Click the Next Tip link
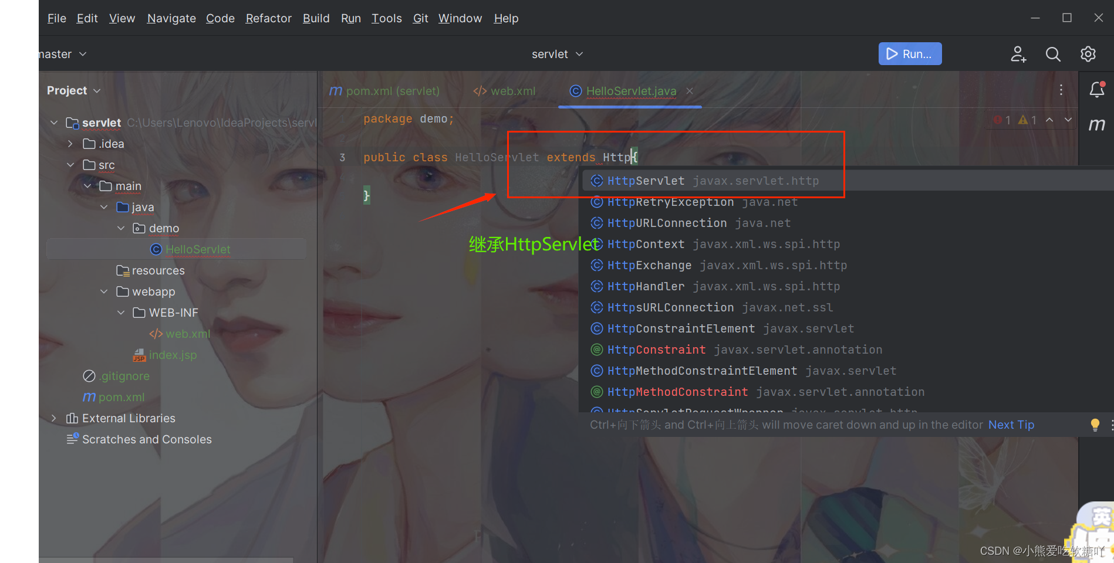 tap(1011, 425)
